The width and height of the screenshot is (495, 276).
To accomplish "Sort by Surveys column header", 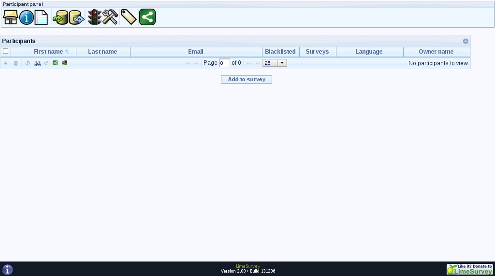I will [x=317, y=51].
